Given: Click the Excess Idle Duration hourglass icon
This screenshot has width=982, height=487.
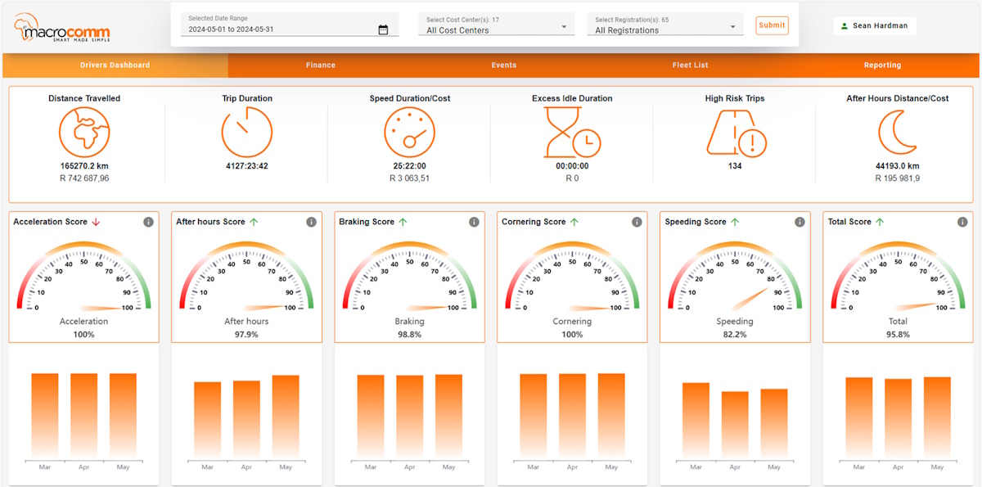Looking at the screenshot, I should [572, 132].
